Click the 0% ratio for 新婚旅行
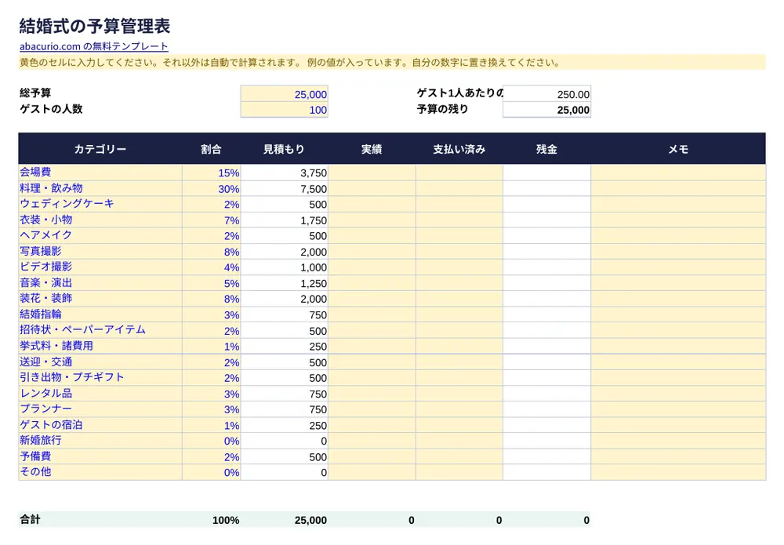 (x=211, y=441)
